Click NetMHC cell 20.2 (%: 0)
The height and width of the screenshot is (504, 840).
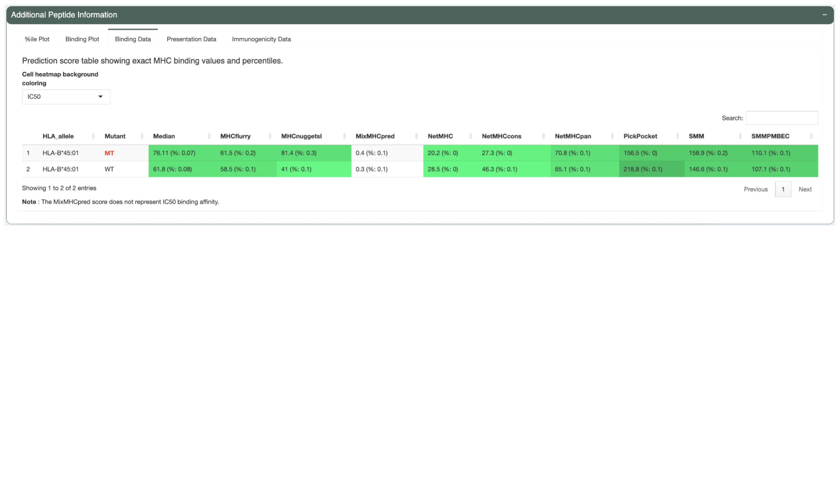point(451,153)
